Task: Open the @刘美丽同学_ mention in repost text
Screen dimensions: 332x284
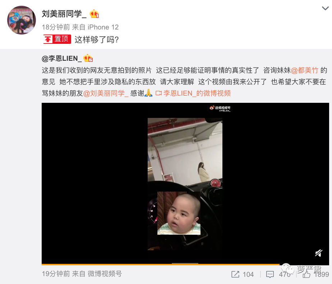Action: point(106,93)
